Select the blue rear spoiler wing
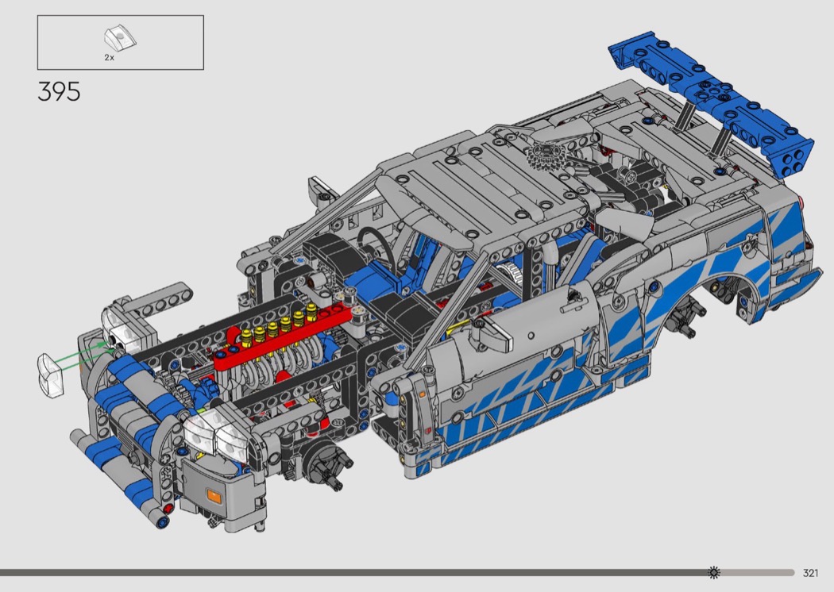 click(x=709, y=97)
